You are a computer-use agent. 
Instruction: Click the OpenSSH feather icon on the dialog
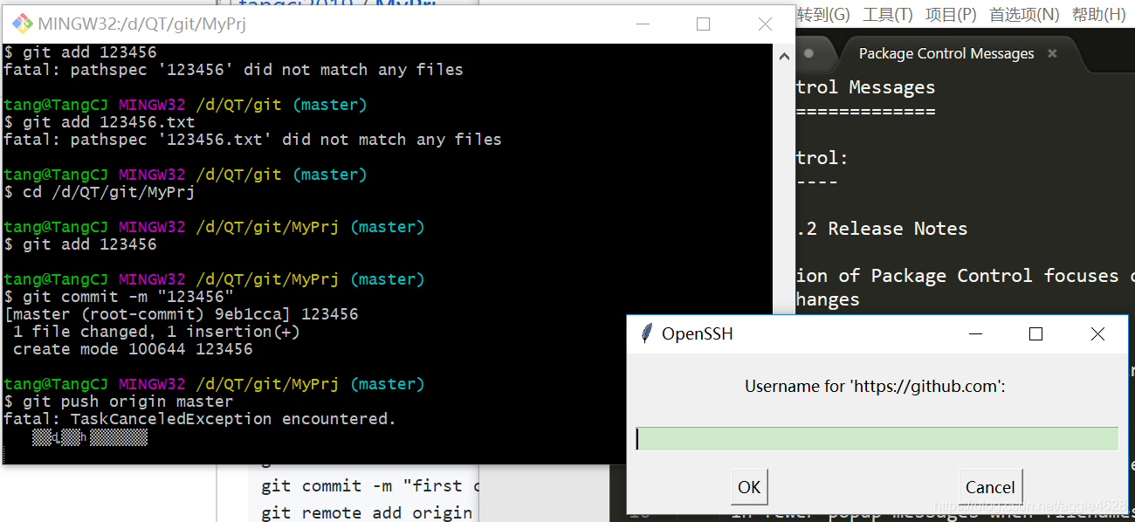pos(646,333)
